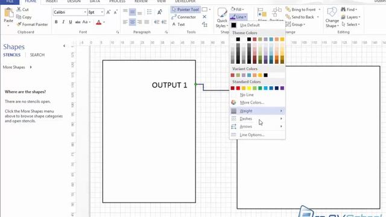
Task: Click the Decrease Indent icon
Action: pos(157,22)
